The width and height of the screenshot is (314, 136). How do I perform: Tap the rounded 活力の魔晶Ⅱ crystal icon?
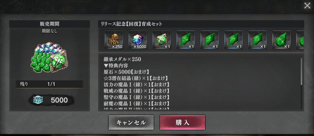[x=281, y=40]
